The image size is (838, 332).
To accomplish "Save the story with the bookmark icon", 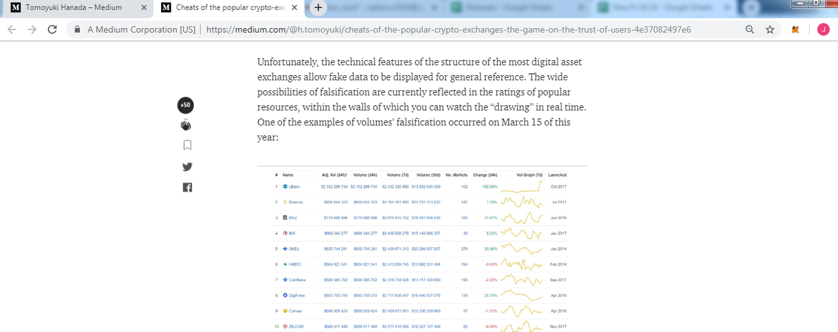I will coord(187,145).
